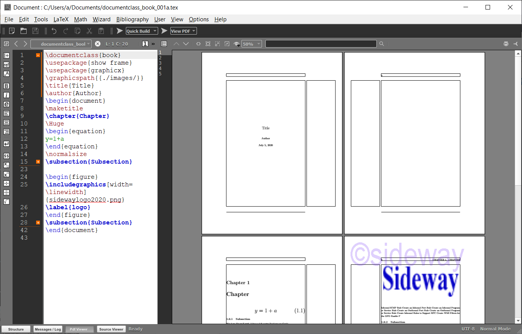522x334 pixels.
Task: Apply emphasis with the e icon
Action: [x=6, y=104]
